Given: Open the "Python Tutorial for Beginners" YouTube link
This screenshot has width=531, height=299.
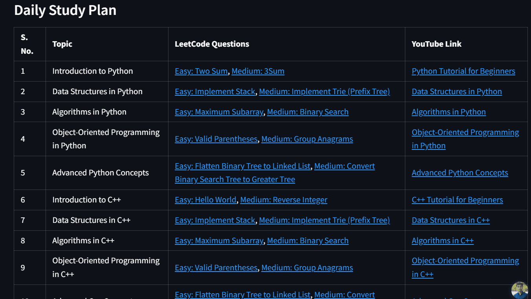Looking at the screenshot, I should [463, 71].
